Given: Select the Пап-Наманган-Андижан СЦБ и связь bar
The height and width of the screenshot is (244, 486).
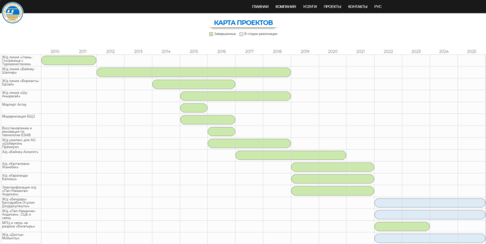Looking at the screenshot, I should pos(430,215).
